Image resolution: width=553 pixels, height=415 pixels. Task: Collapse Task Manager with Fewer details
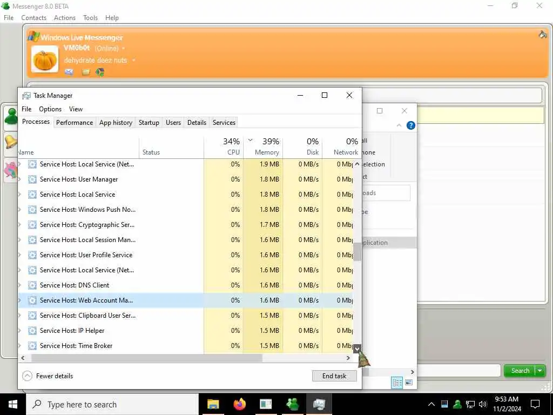coord(48,376)
